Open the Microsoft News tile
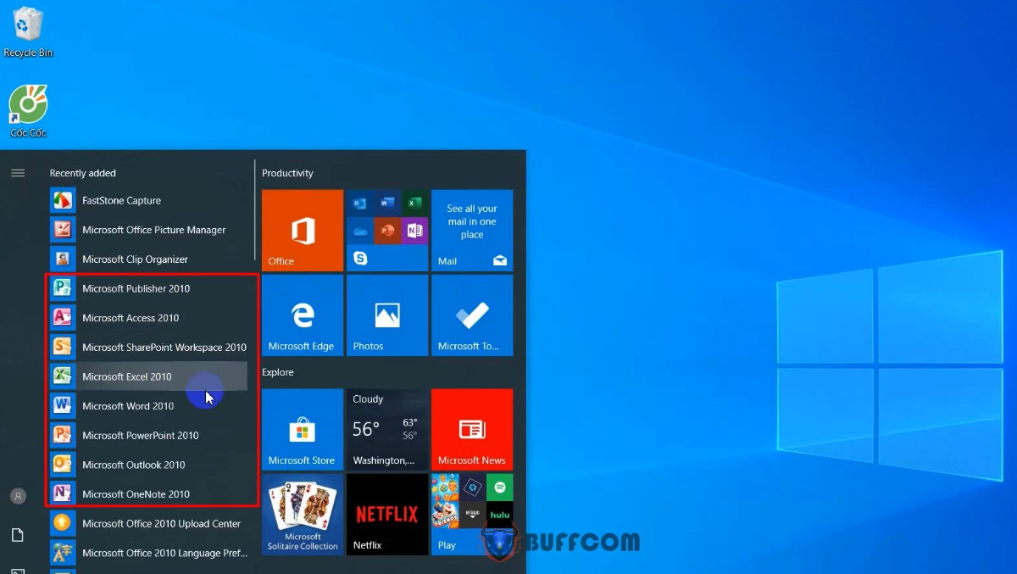The height and width of the screenshot is (574, 1017). click(472, 430)
